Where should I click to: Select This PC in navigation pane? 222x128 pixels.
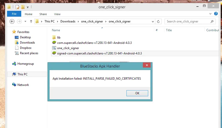(x=27, y=74)
